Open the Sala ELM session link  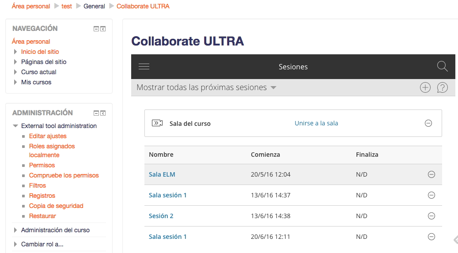[162, 174]
